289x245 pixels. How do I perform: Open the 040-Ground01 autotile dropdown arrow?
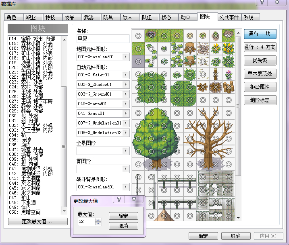(x=126, y=104)
